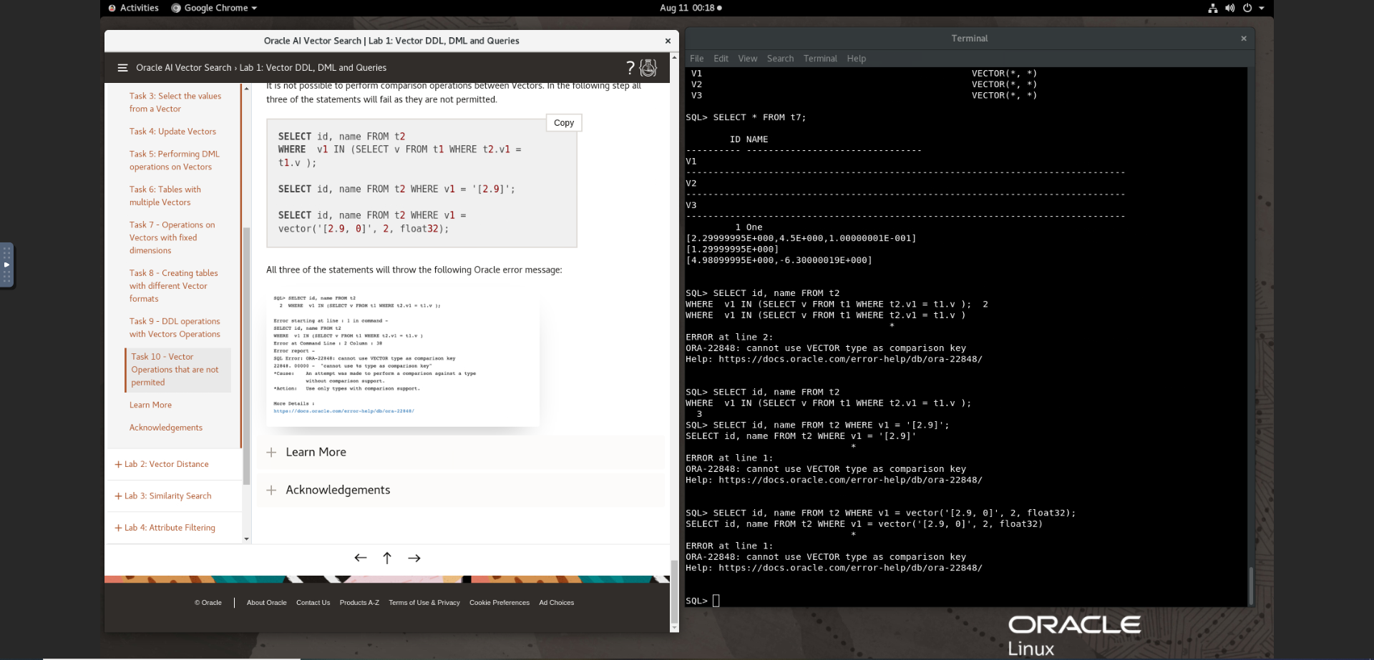Open the Terminal Help menu

[857, 59]
